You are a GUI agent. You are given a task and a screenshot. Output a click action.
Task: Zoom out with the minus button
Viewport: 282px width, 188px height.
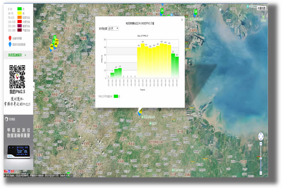pos(261,173)
